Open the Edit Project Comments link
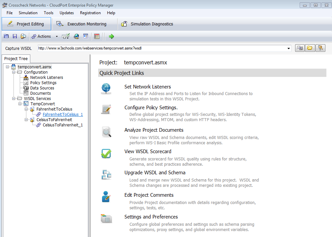332x237 pixels. [149, 195]
